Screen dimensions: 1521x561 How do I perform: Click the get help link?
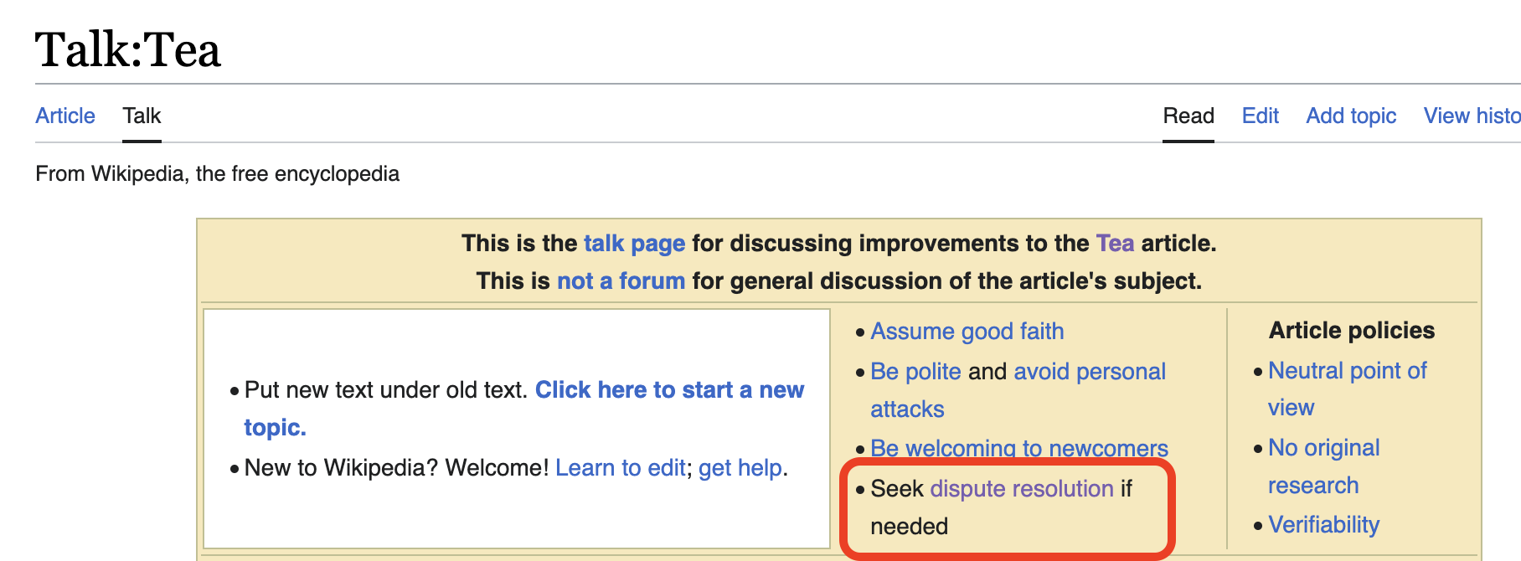click(740, 467)
